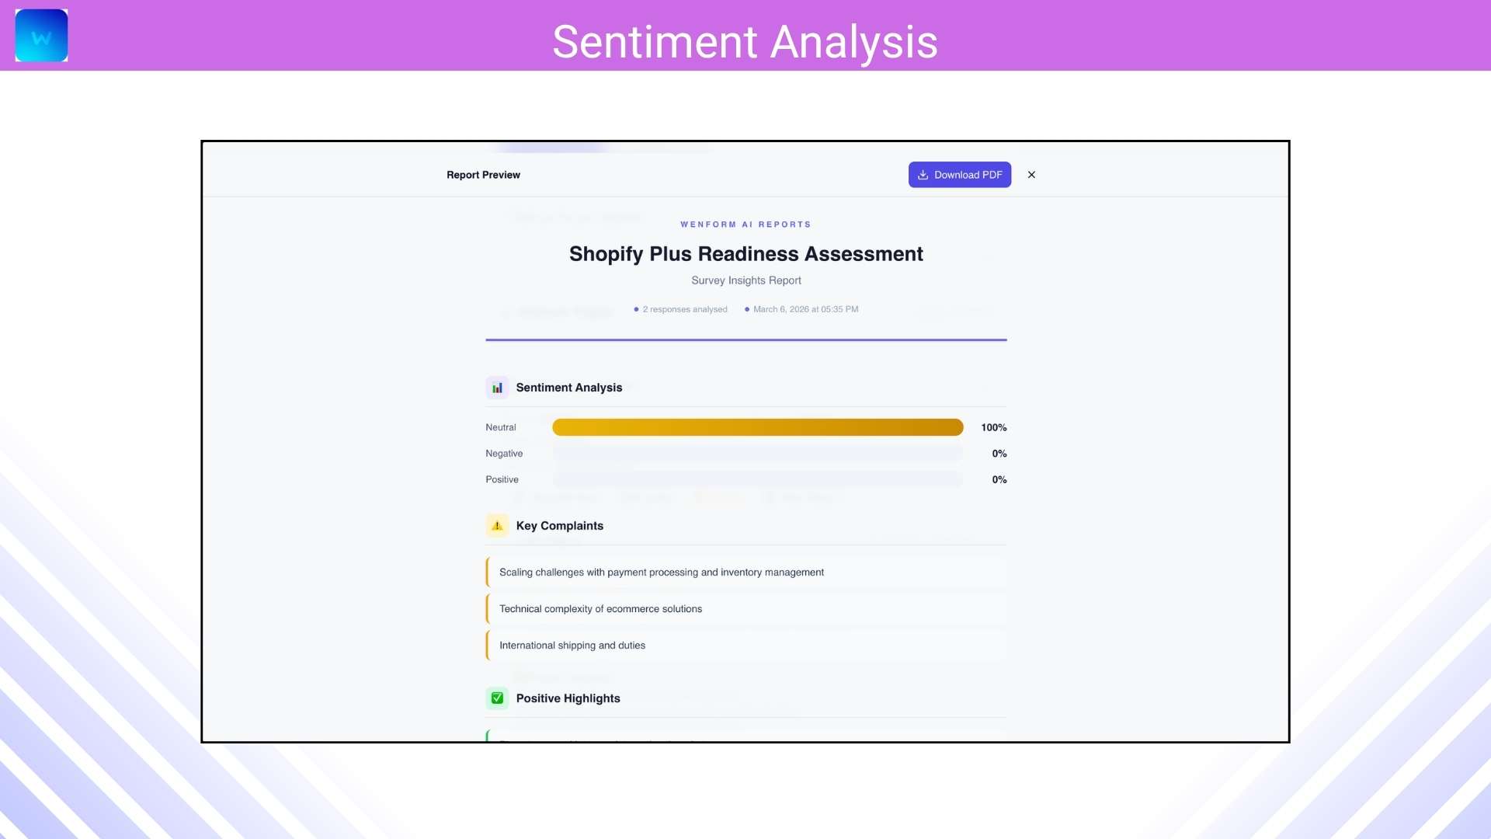Click the 'Negative' sentiment label
The width and height of the screenshot is (1491, 839).
pyautogui.click(x=504, y=454)
